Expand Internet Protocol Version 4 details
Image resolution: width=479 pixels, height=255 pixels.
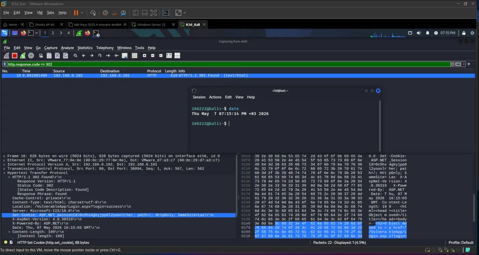click(4, 164)
